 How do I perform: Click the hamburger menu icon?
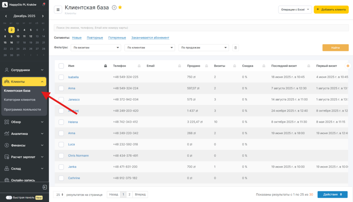58,9
